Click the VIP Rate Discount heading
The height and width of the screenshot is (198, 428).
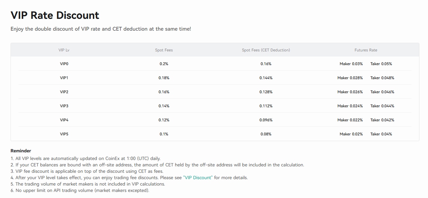pos(55,15)
